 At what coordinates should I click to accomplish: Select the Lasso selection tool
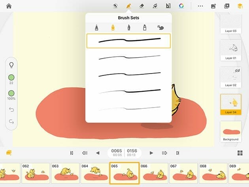[115, 6]
